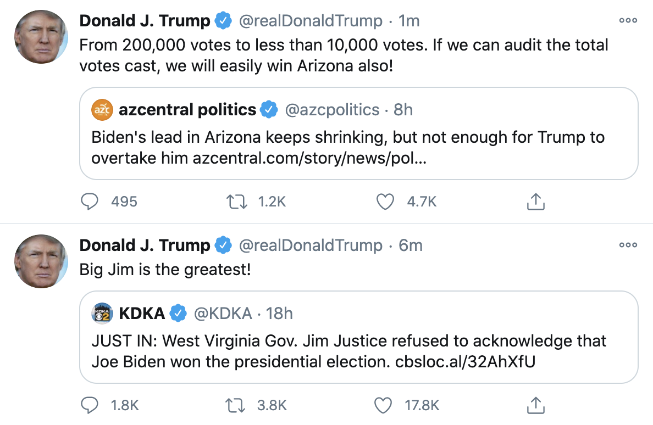The image size is (653, 425).
Task: Open the 1m timestamp on the first tweet
Action: coord(409,21)
